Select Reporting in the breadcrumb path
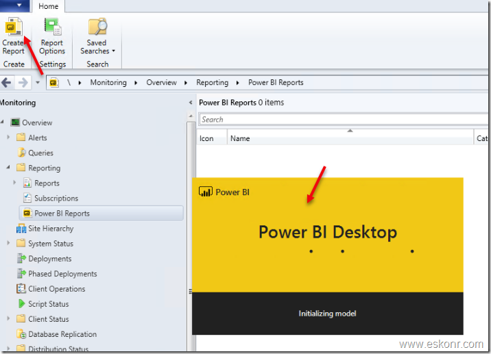Screen dimensions: 491x354 pos(213,83)
